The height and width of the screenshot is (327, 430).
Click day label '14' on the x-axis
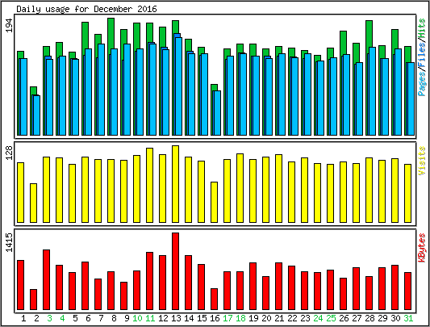189,318
